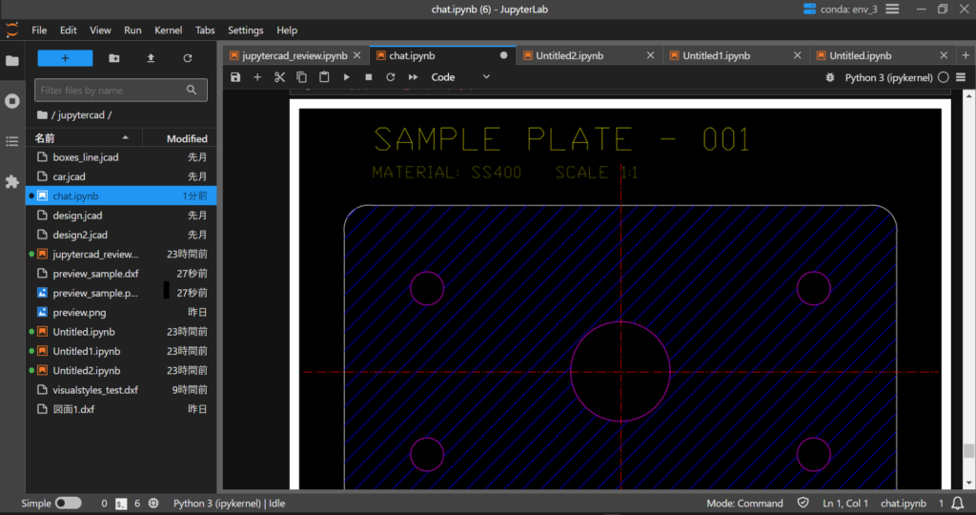Switch to jupytercad_review.ipynb tab

(x=295, y=55)
